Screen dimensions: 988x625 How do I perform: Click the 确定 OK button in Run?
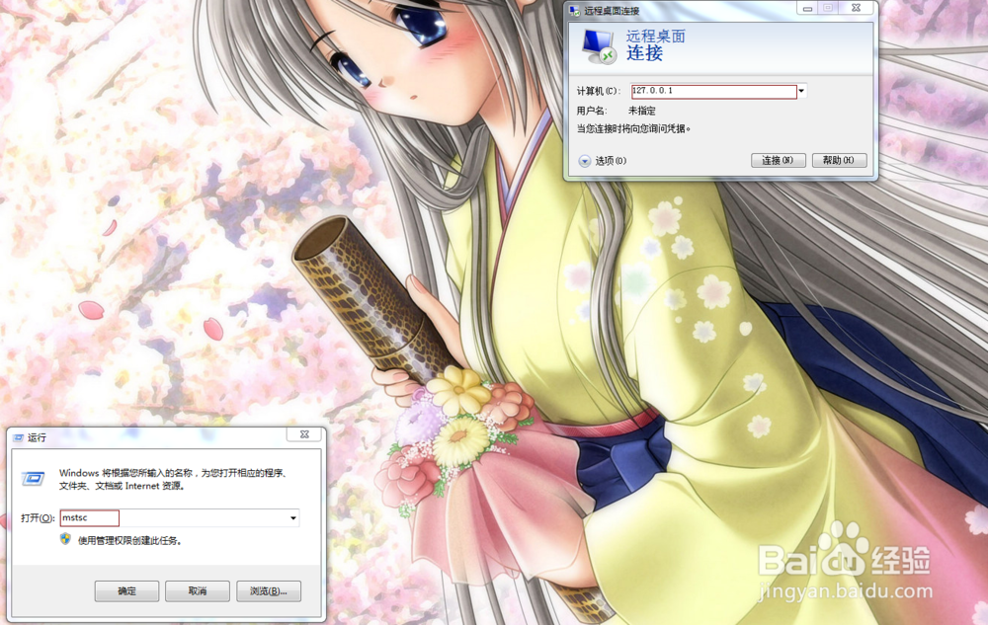click(x=126, y=591)
